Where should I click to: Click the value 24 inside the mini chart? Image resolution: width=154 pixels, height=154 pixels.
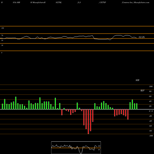point(99,146)
